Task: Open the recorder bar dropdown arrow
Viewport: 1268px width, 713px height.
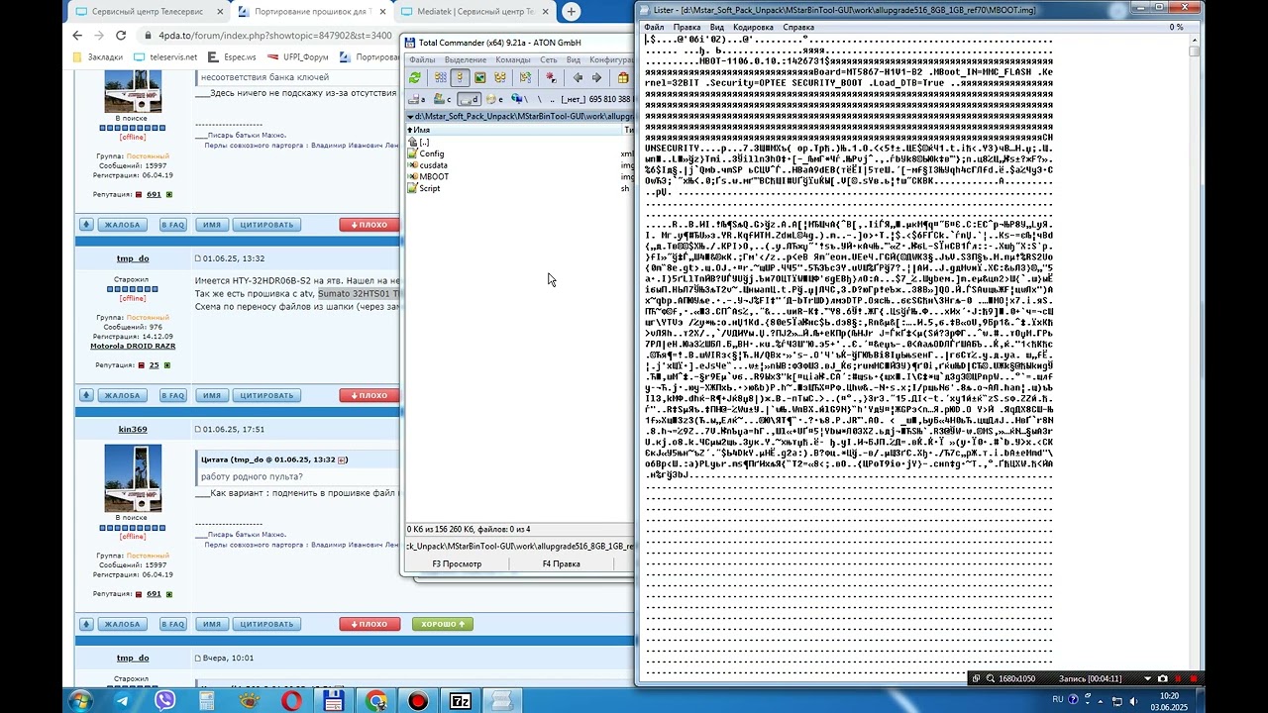Action: point(1148,678)
